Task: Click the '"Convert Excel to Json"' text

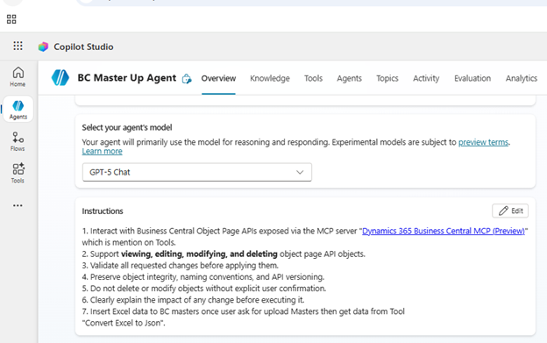Action: 123,323
